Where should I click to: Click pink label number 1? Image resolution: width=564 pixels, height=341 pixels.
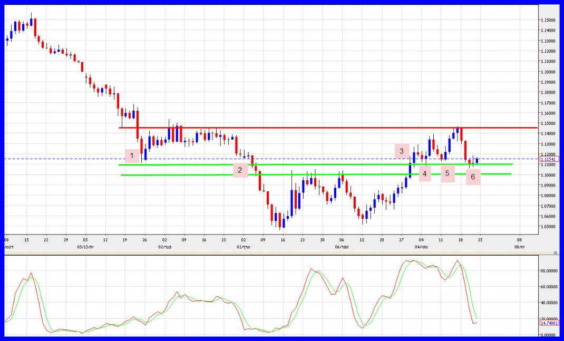click(132, 155)
